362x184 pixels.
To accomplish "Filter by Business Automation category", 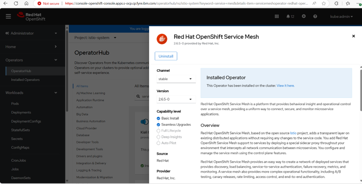I will (x=91, y=121).
